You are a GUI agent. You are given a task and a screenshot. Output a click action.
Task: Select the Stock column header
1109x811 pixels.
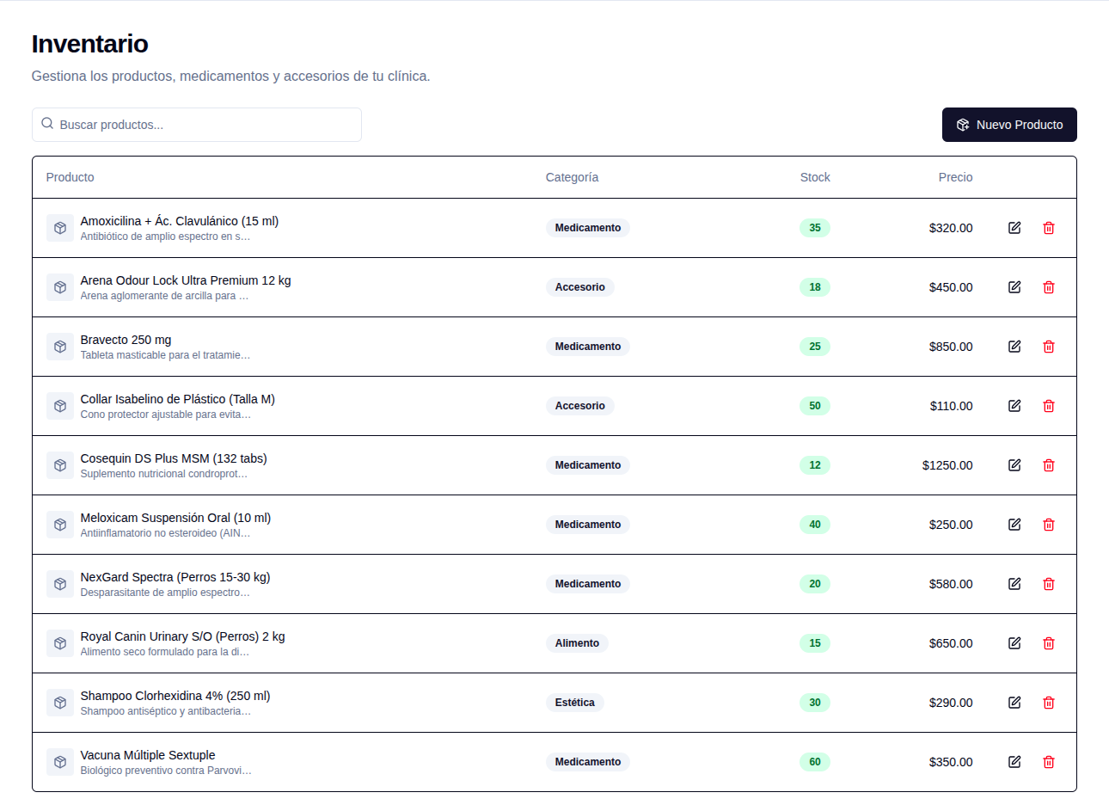tap(815, 177)
